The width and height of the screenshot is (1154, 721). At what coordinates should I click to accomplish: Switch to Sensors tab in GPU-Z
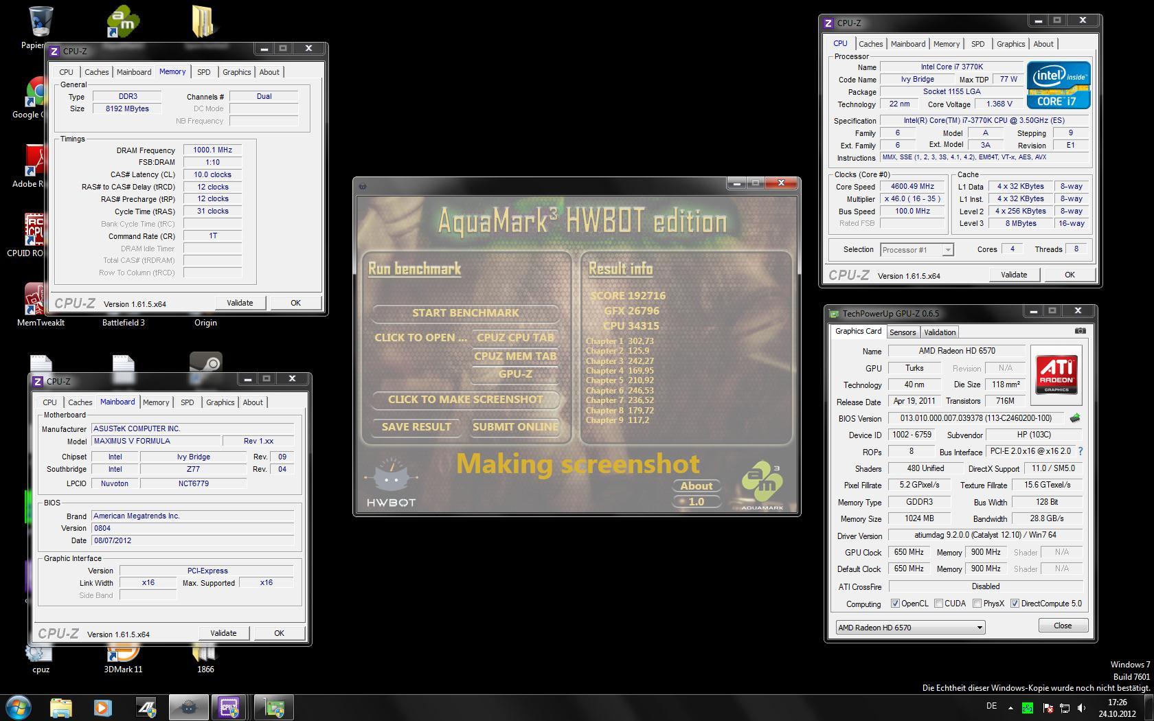[903, 332]
